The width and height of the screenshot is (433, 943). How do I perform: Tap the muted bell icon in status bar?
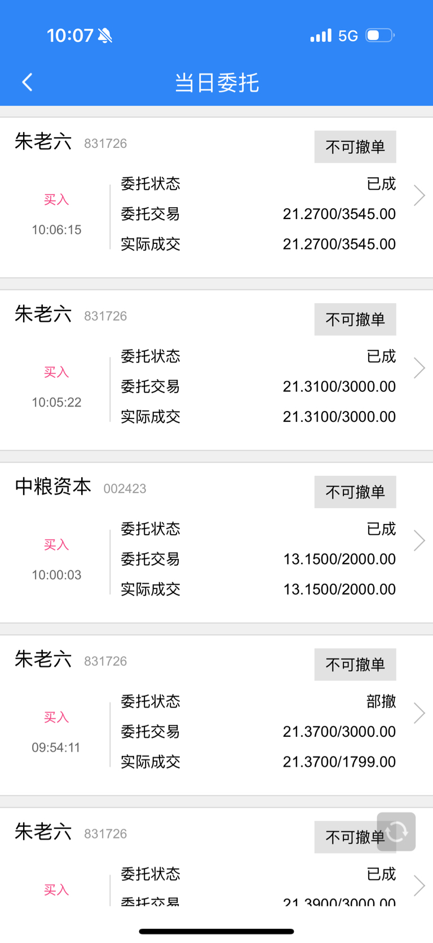pos(105,36)
